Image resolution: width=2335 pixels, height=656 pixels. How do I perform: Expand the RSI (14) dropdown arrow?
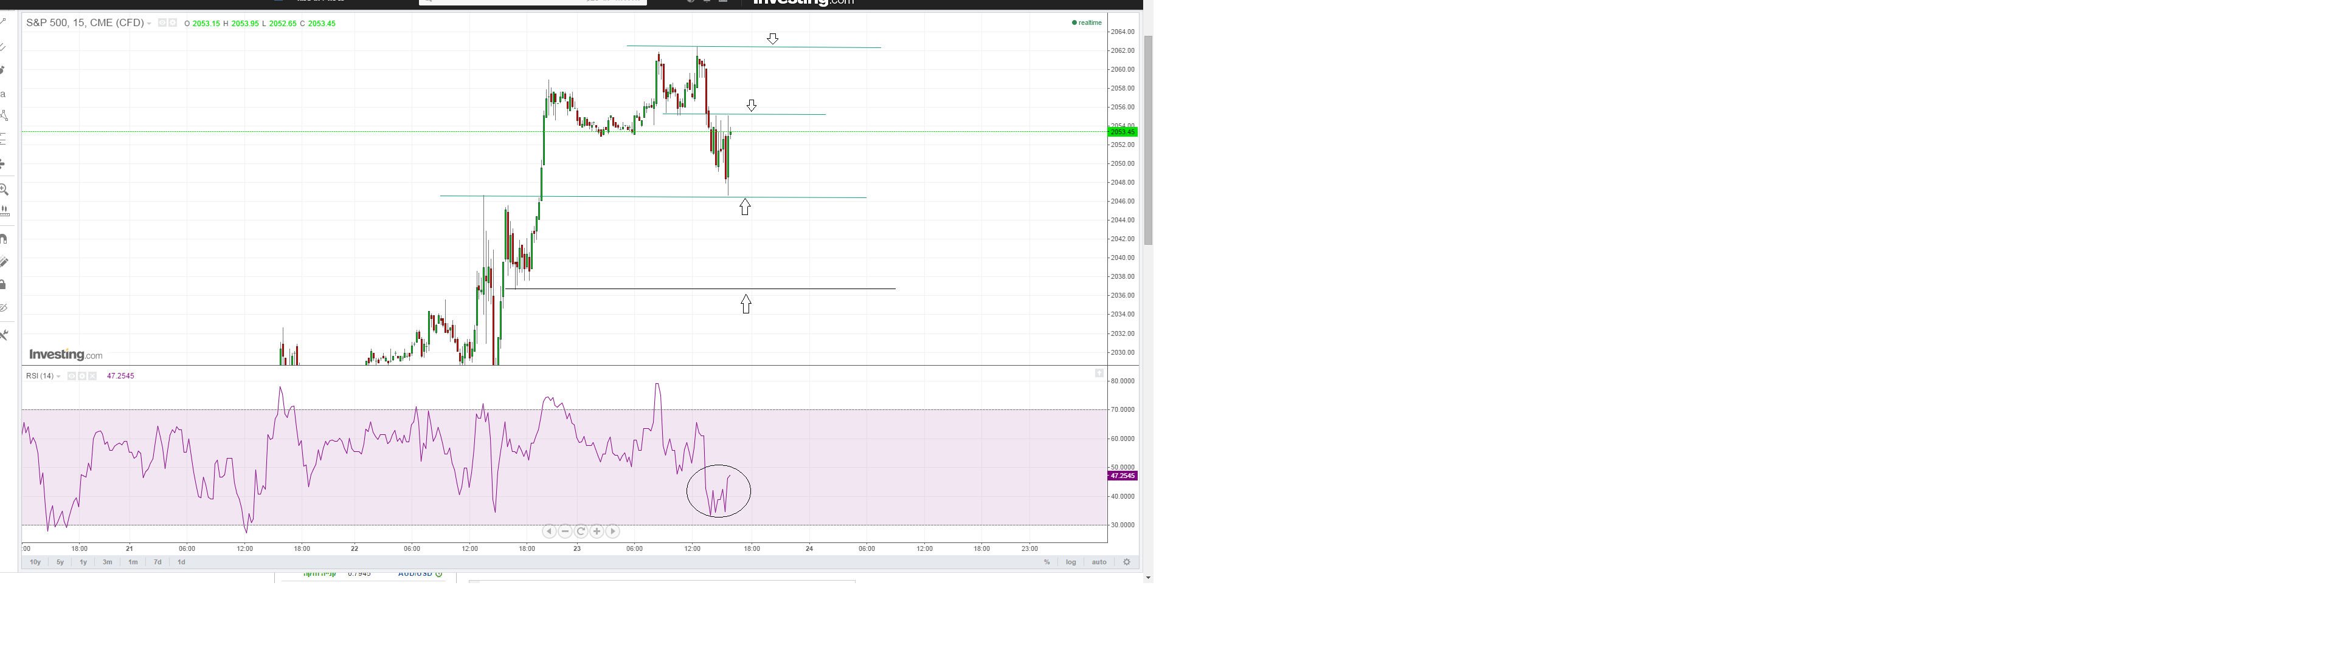[59, 376]
